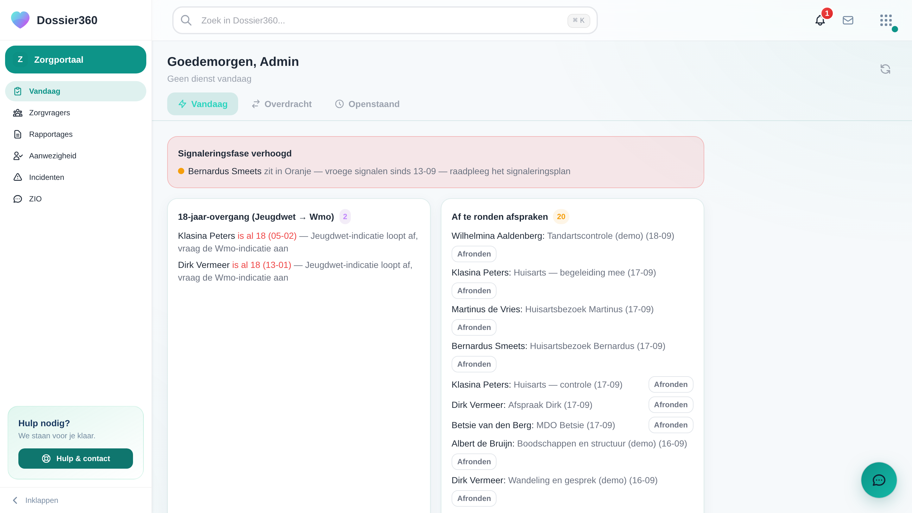
Task: Open the mail inbox icon
Action: point(848,20)
